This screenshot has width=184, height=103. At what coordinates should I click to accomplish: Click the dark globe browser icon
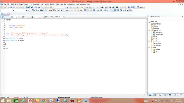117,7
